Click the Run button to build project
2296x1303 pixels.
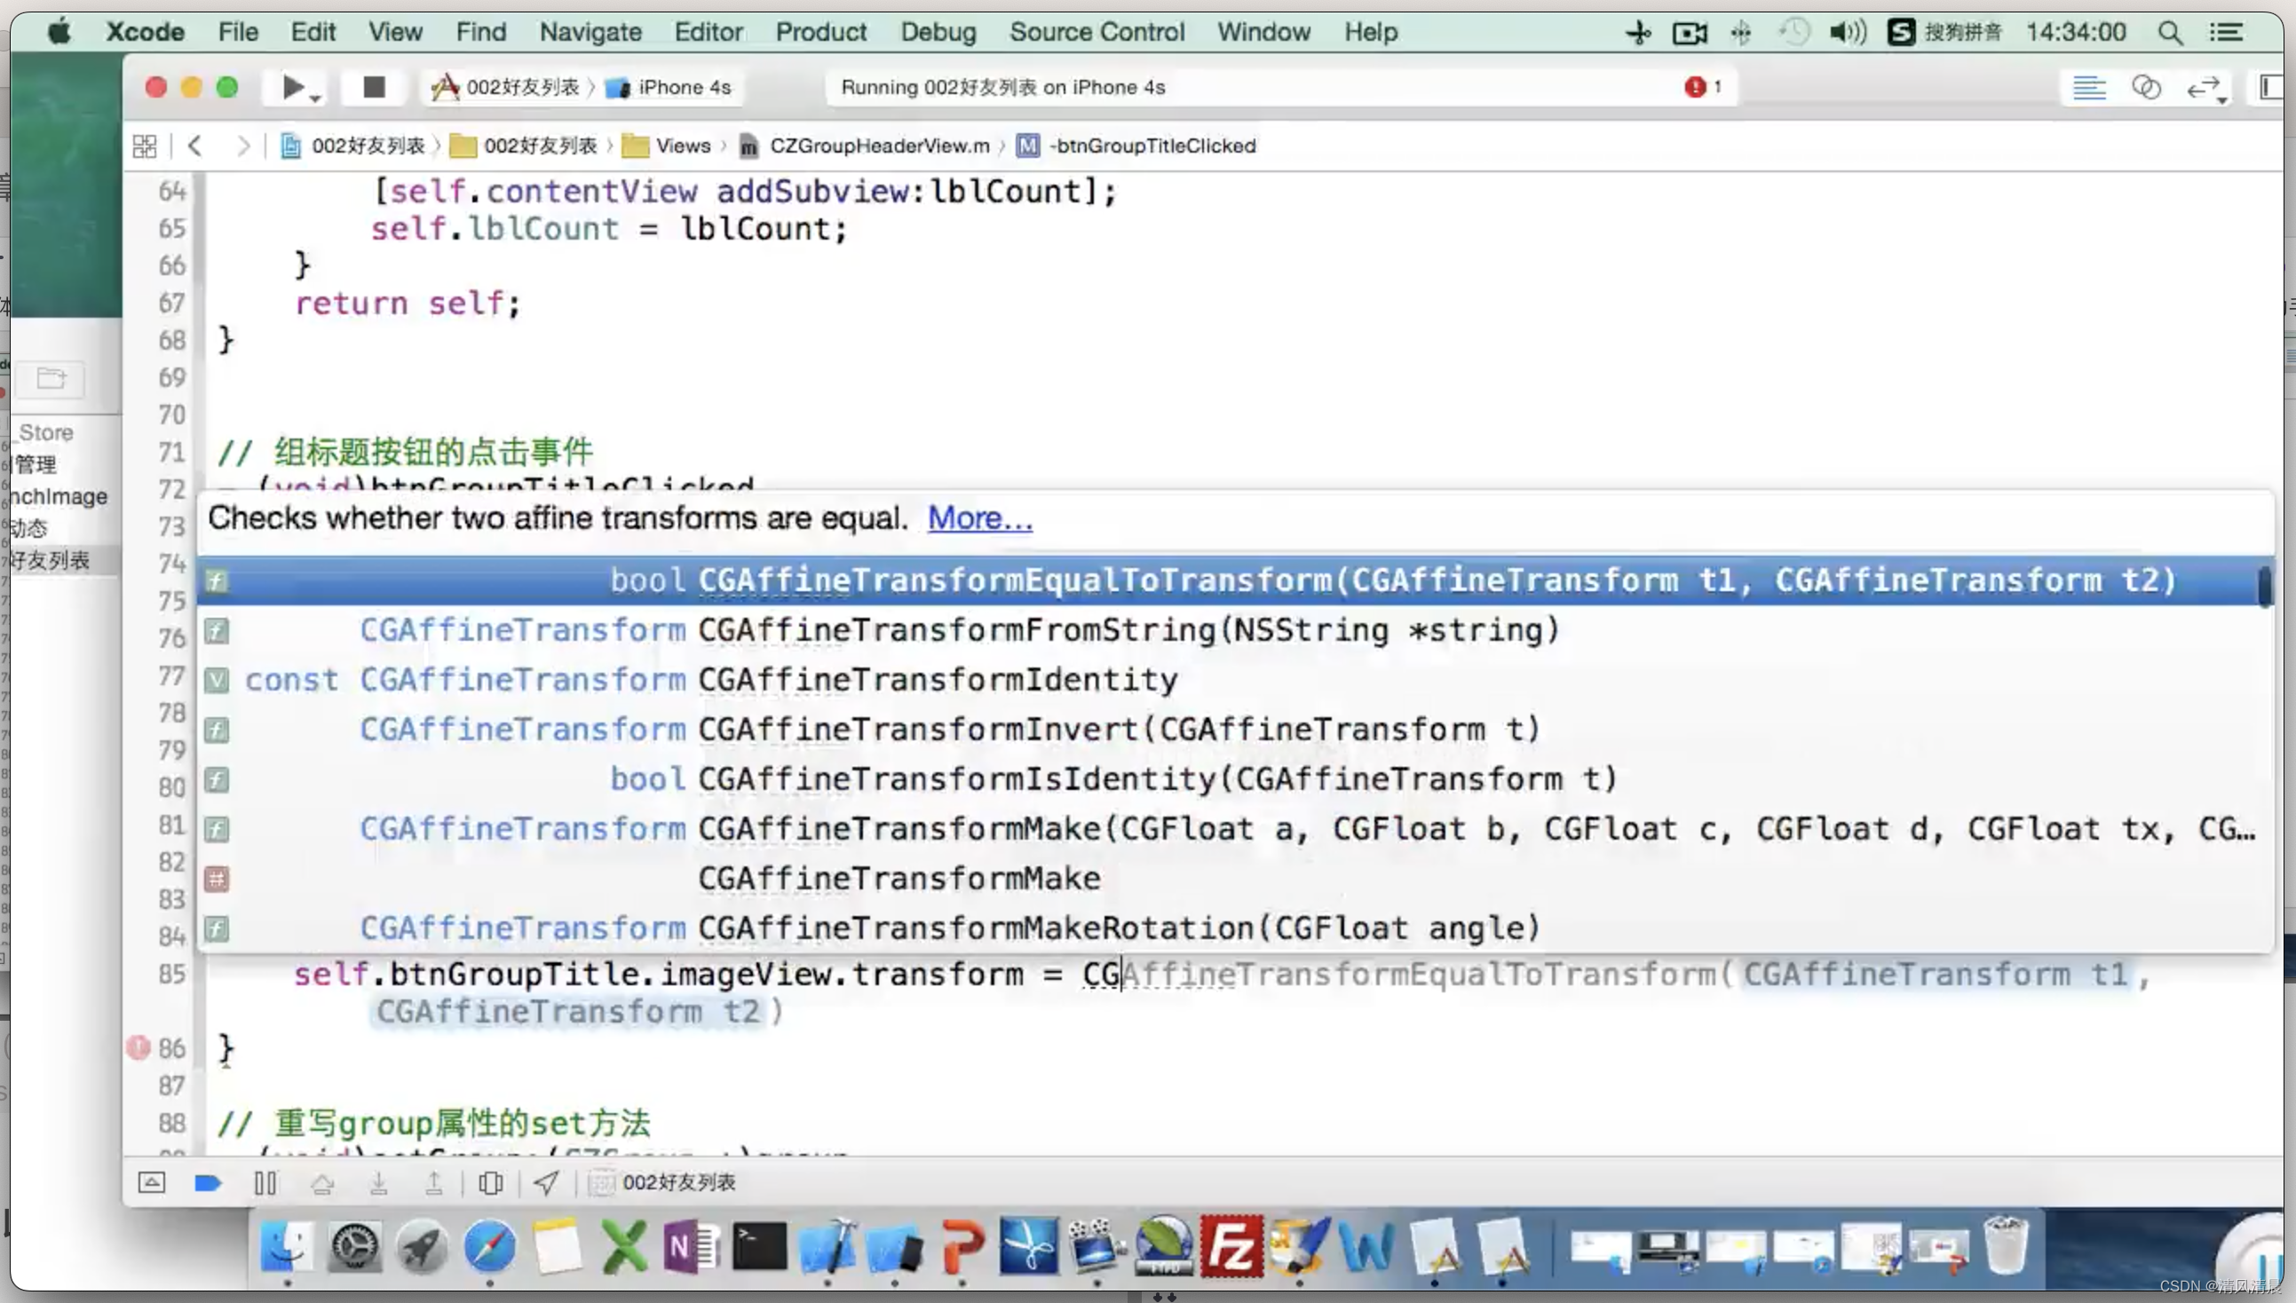pyautogui.click(x=295, y=87)
